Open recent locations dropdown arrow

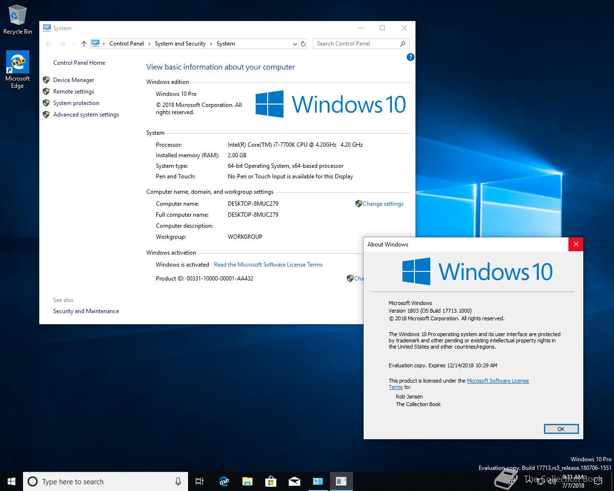(x=73, y=44)
